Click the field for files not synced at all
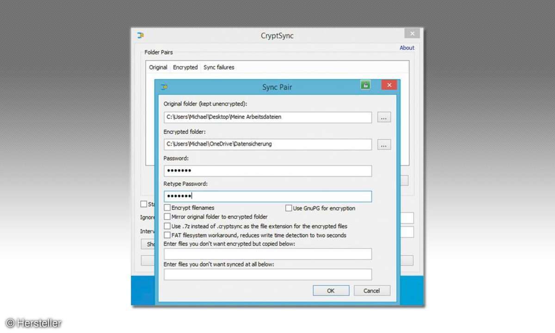The image size is (555, 333). [268, 275]
